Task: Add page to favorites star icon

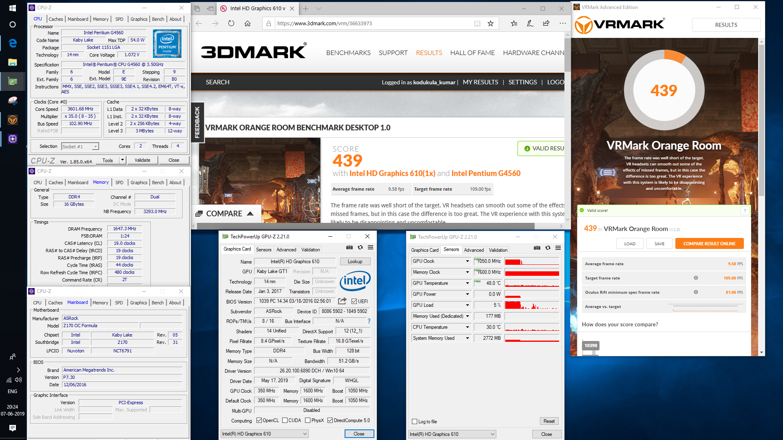Action: tap(491, 23)
